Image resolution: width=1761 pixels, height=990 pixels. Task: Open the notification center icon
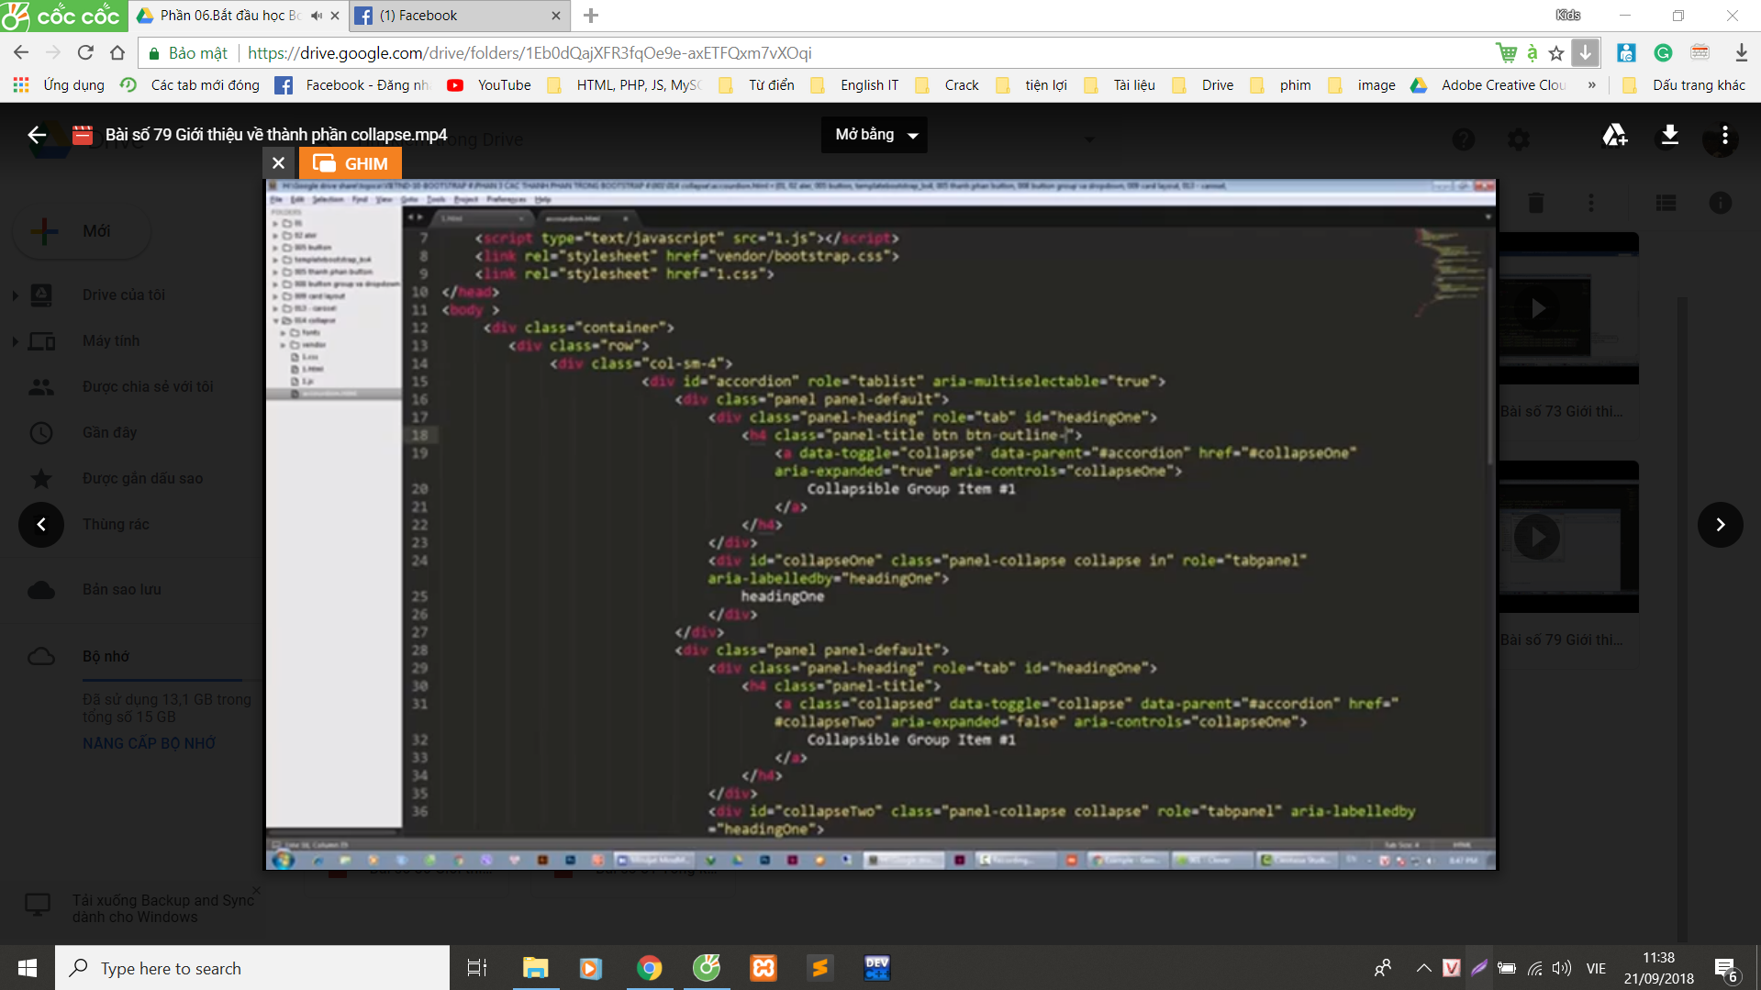[x=1725, y=969]
